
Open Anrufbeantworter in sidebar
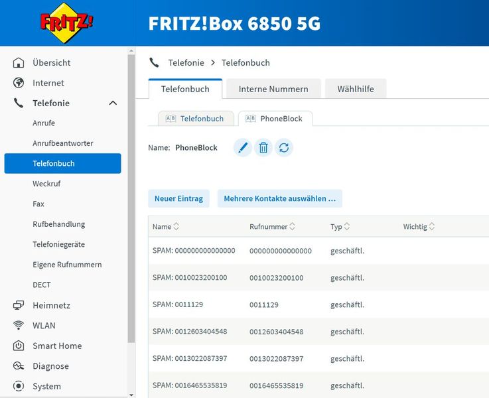63,143
